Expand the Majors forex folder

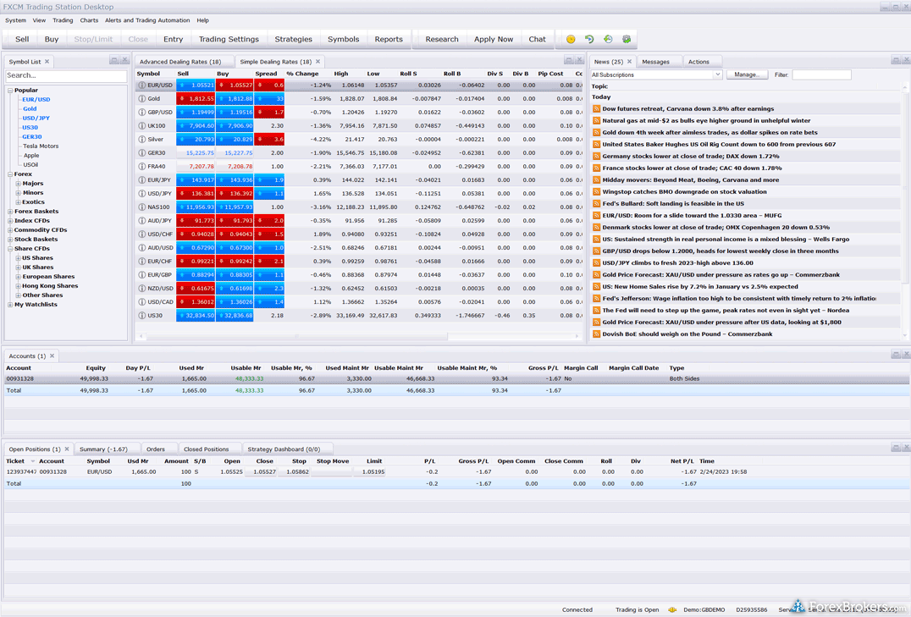point(18,184)
